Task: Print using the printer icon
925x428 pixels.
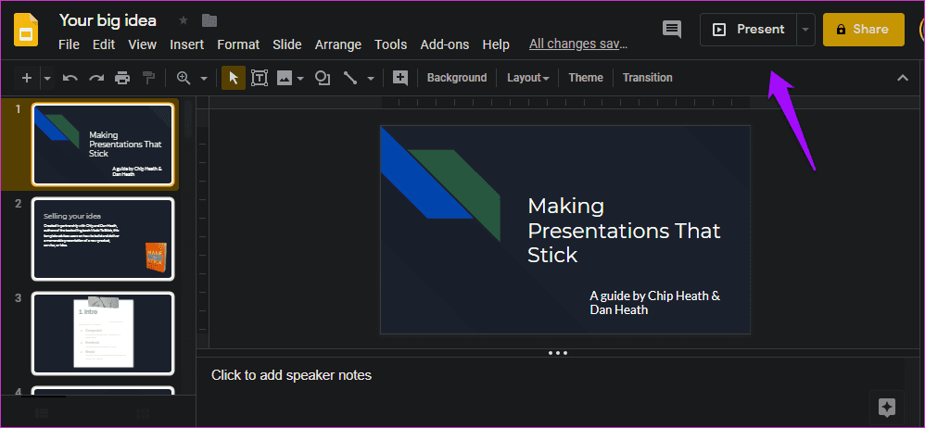Action: tap(122, 78)
